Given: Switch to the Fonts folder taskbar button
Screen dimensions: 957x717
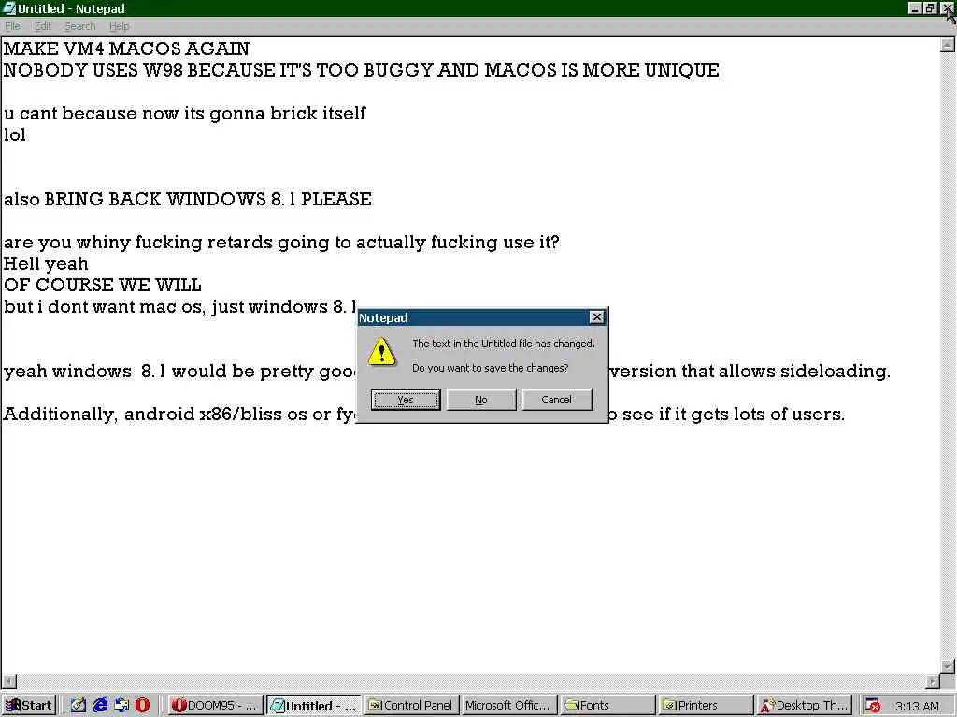Looking at the screenshot, I should [607, 706].
